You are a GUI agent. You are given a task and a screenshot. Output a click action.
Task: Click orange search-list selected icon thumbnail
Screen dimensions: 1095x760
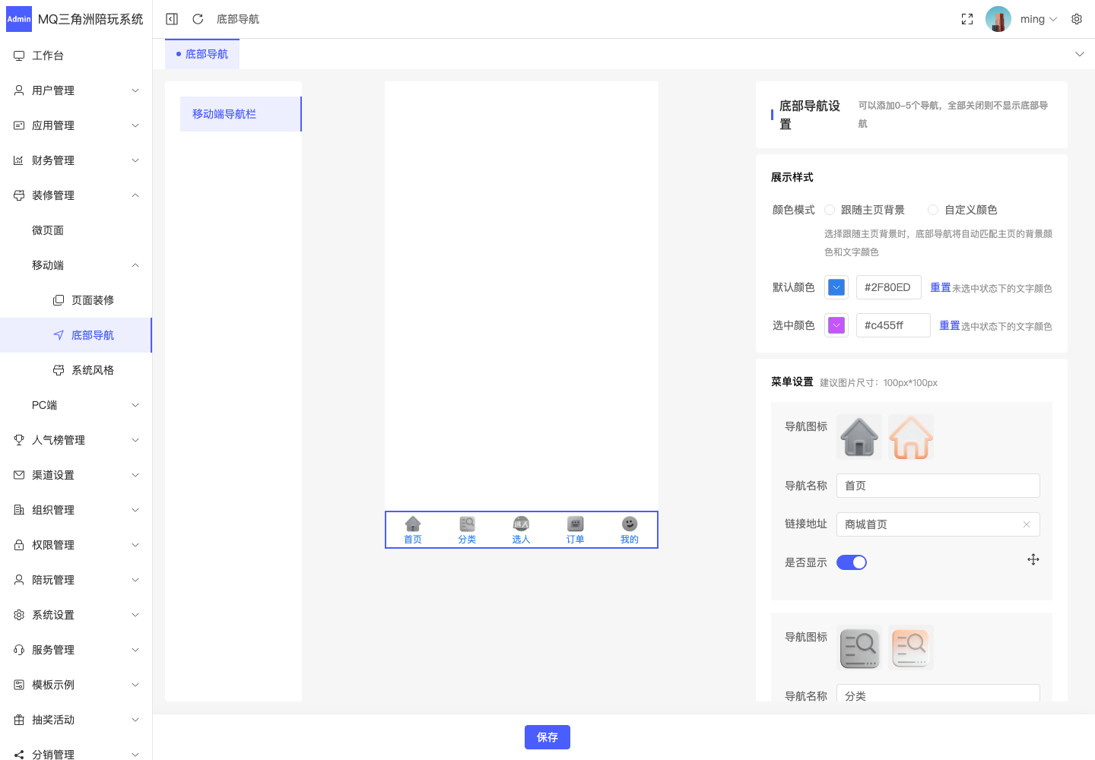911,648
